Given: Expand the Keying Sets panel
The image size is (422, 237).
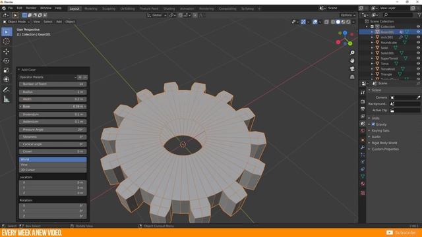Looking at the screenshot, I should click(380, 130).
